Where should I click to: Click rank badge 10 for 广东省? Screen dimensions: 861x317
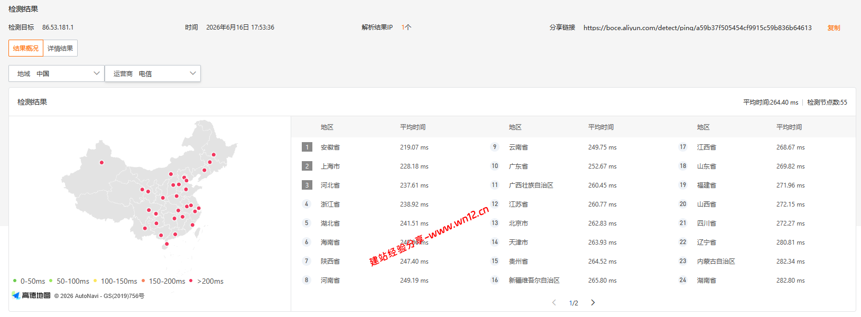tap(495, 166)
